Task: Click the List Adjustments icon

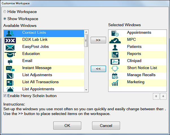Action: (x=10, y=76)
